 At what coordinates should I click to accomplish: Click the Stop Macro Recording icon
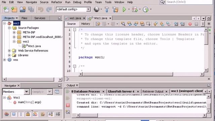coord(196,24)
